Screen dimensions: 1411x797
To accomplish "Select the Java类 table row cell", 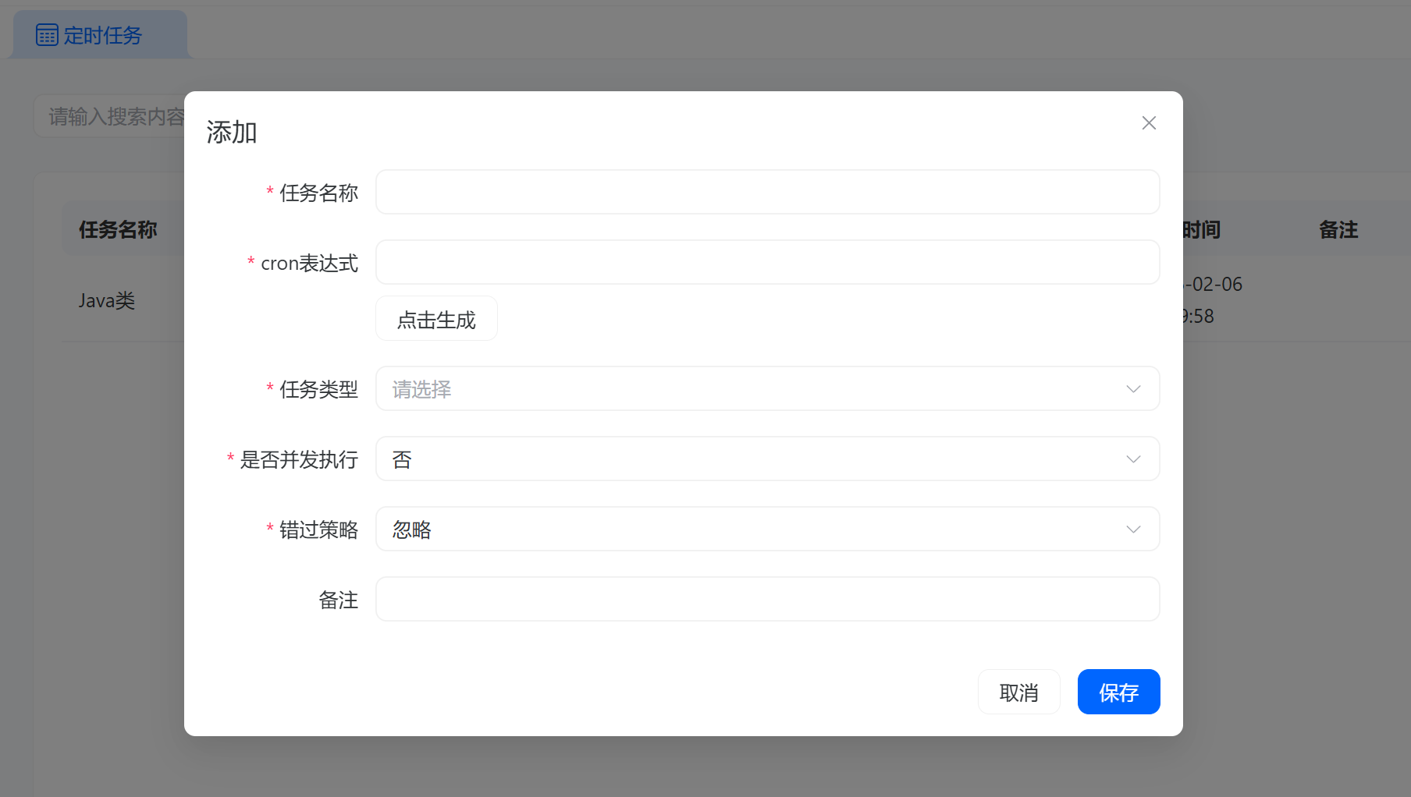I will click(107, 301).
